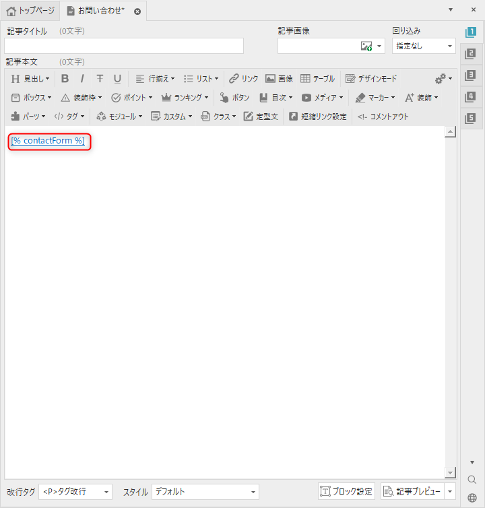Switch to the トップページ tab

(31, 11)
